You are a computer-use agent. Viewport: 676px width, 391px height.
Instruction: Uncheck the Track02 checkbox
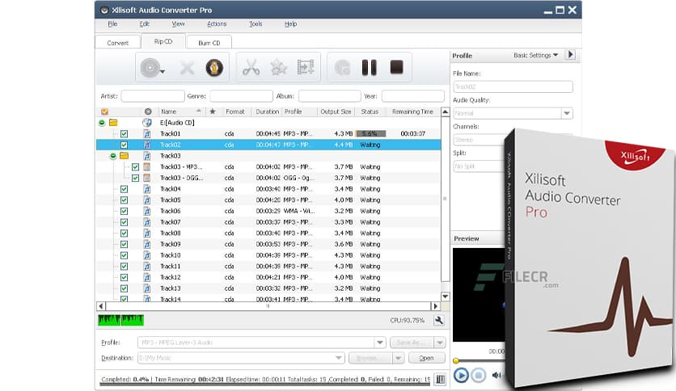[125, 145]
